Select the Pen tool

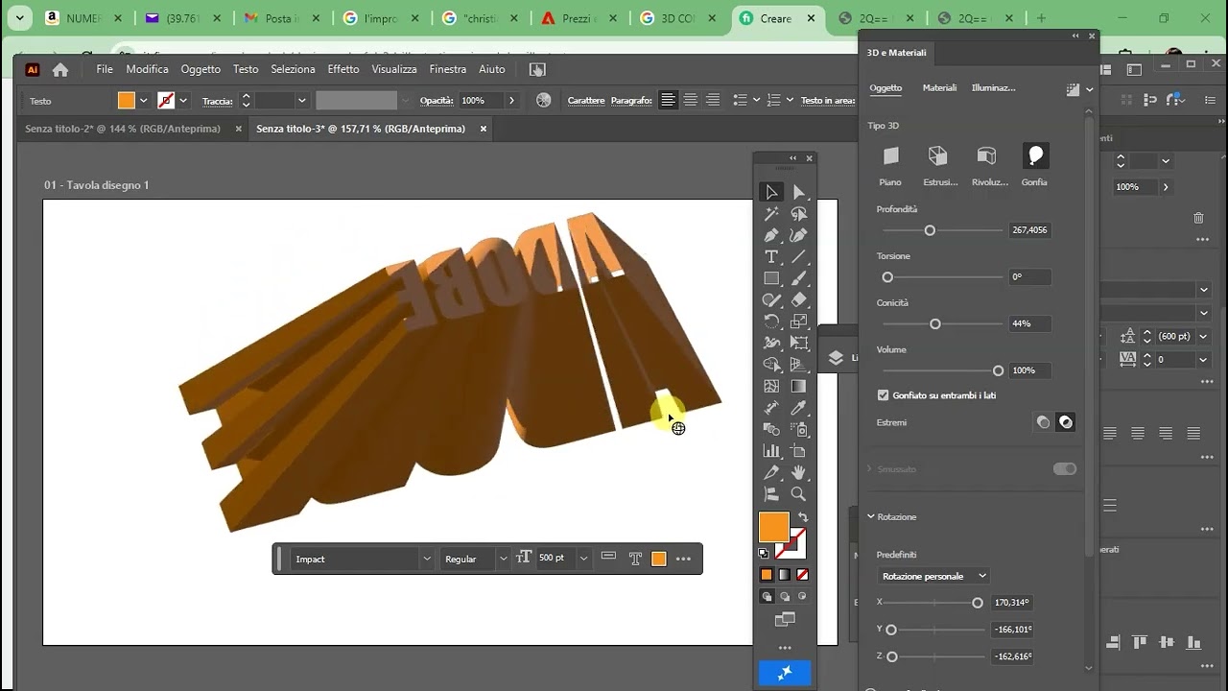coord(771,235)
